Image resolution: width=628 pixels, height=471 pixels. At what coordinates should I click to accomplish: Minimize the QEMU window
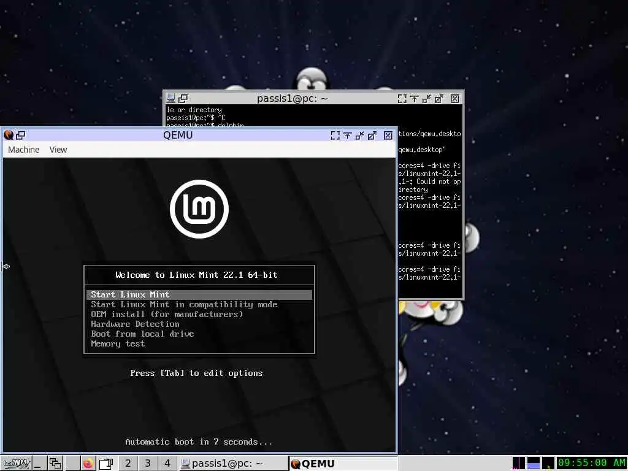[359, 136]
